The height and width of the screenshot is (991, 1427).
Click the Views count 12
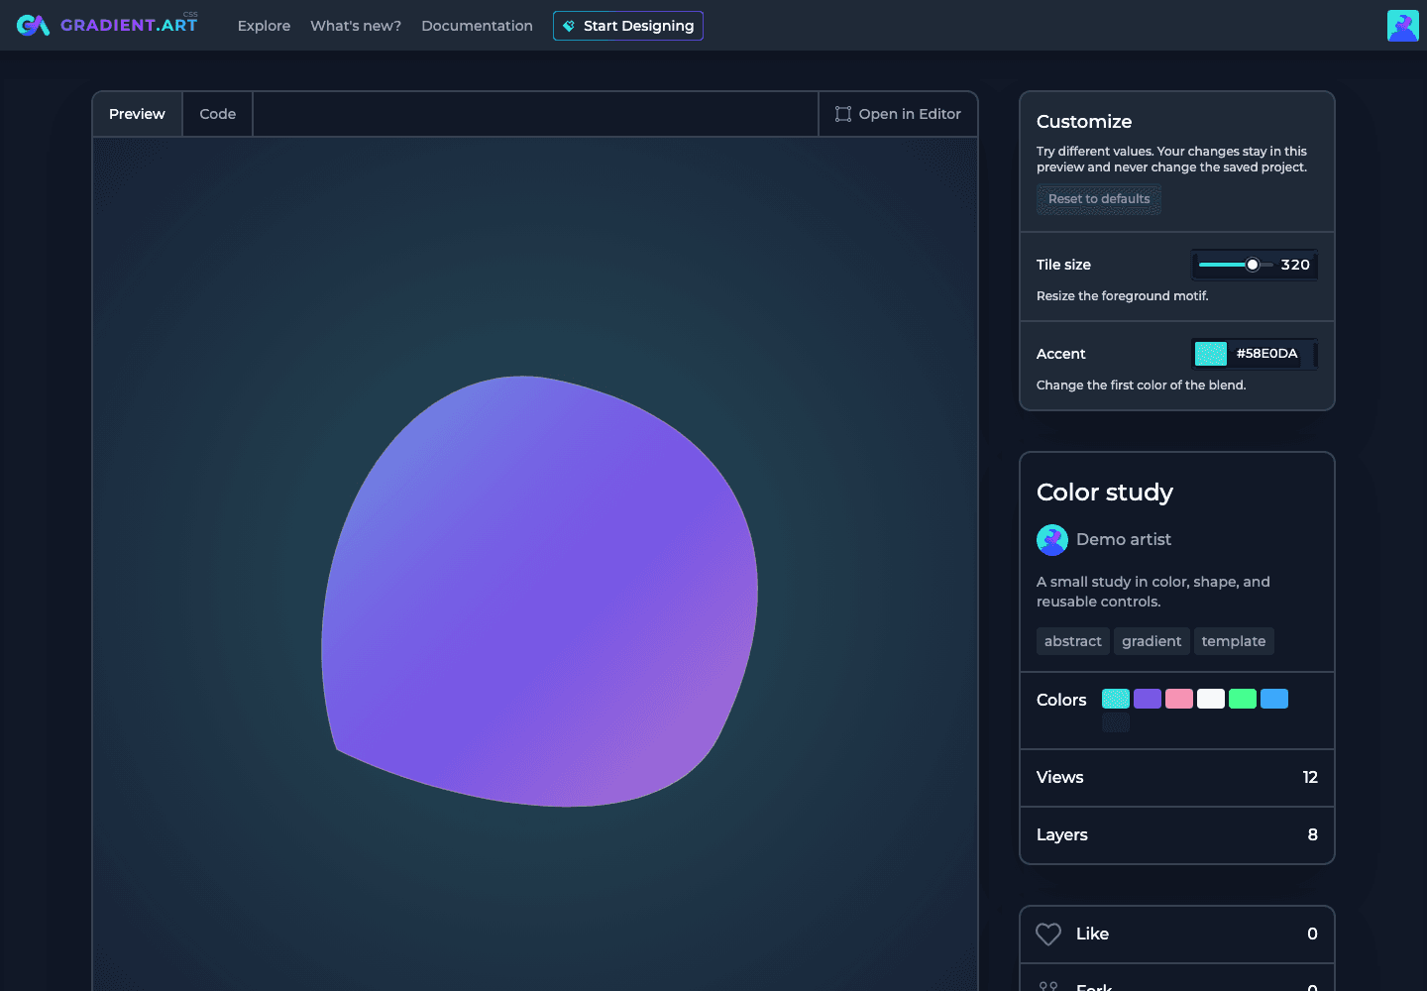coord(1310,777)
